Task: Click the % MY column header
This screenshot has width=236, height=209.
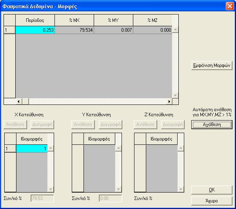Action: 113,20
